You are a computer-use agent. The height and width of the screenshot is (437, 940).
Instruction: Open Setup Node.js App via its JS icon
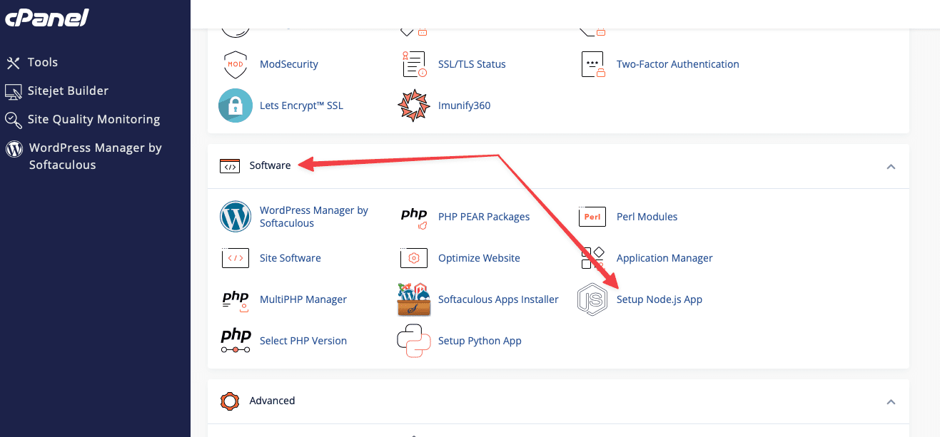point(592,299)
